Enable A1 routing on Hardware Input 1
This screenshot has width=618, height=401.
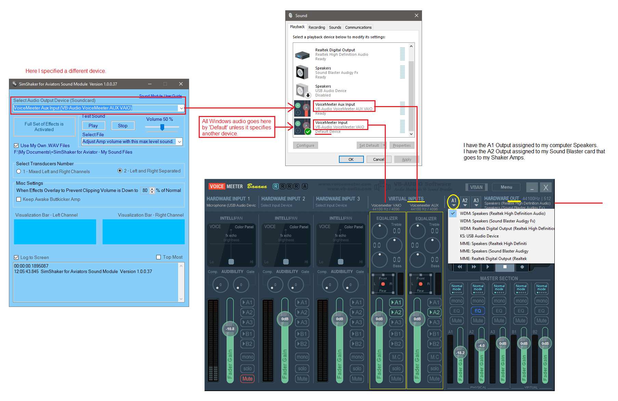tap(248, 302)
